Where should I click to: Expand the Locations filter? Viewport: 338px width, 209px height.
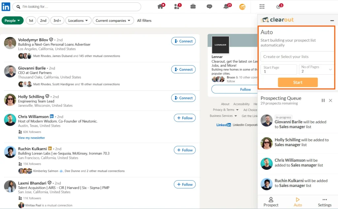(x=78, y=20)
